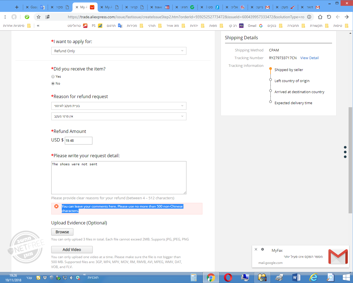353x283 pixels.
Task: Click the Gmail logo in the MyFax notification
Action: click(x=338, y=256)
